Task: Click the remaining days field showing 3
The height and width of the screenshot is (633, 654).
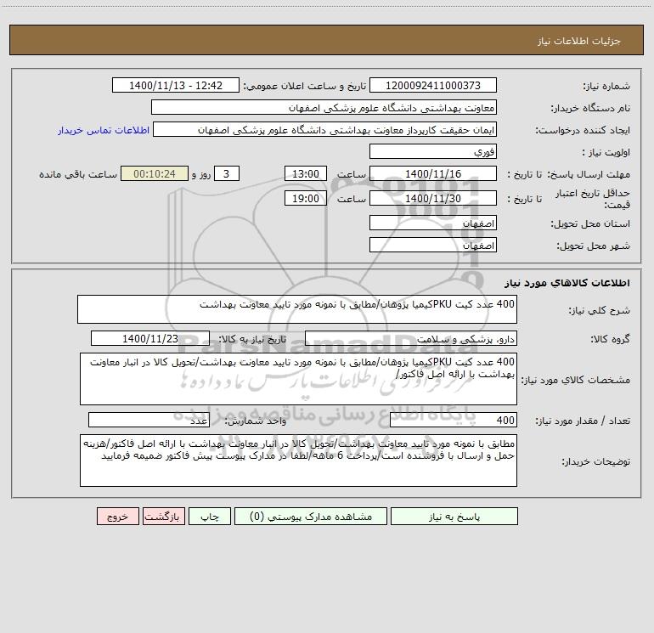Action: click(227, 174)
